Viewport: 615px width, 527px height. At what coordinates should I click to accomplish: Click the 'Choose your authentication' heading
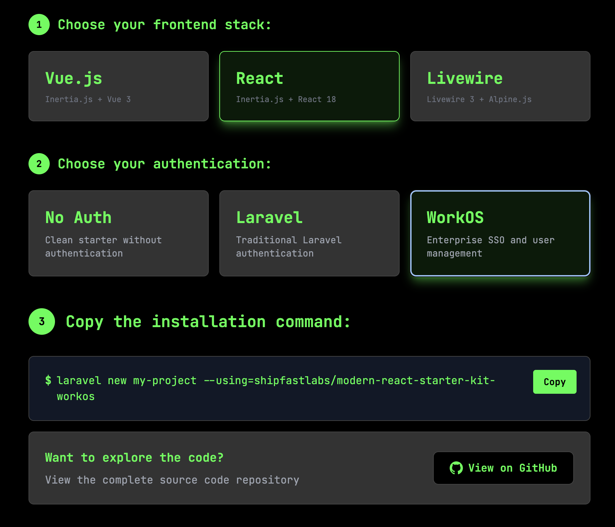(x=164, y=164)
